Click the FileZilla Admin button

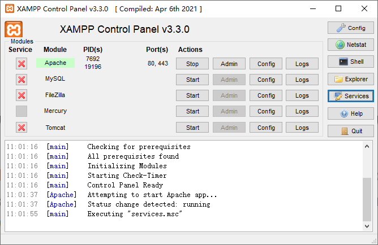[x=229, y=95]
